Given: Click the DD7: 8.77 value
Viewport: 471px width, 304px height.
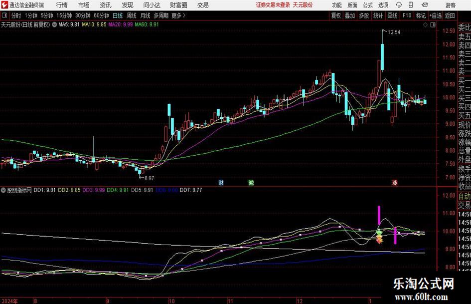Looking at the screenshot, I should click(x=191, y=190).
